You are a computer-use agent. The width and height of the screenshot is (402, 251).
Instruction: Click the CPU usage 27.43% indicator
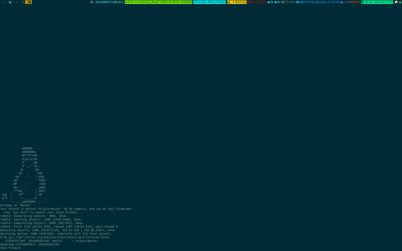pos(288,2)
